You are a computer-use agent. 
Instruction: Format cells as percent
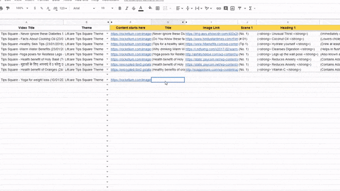click(41, 8)
